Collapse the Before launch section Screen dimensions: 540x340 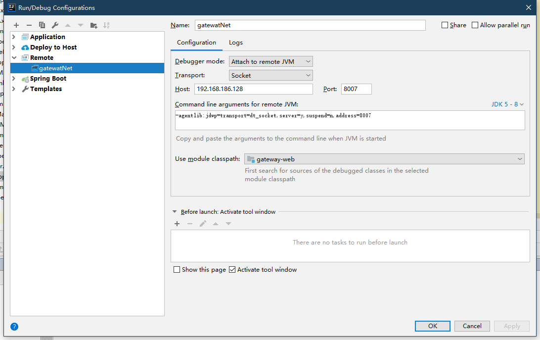click(x=174, y=211)
